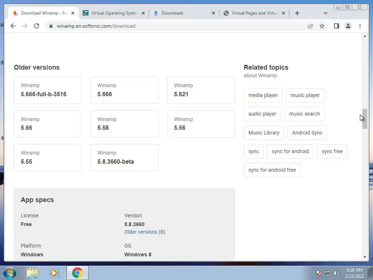Viewport: 373px width, 280px height.
Task: Open Windows Explorer from the taskbar
Action: click(x=32, y=273)
